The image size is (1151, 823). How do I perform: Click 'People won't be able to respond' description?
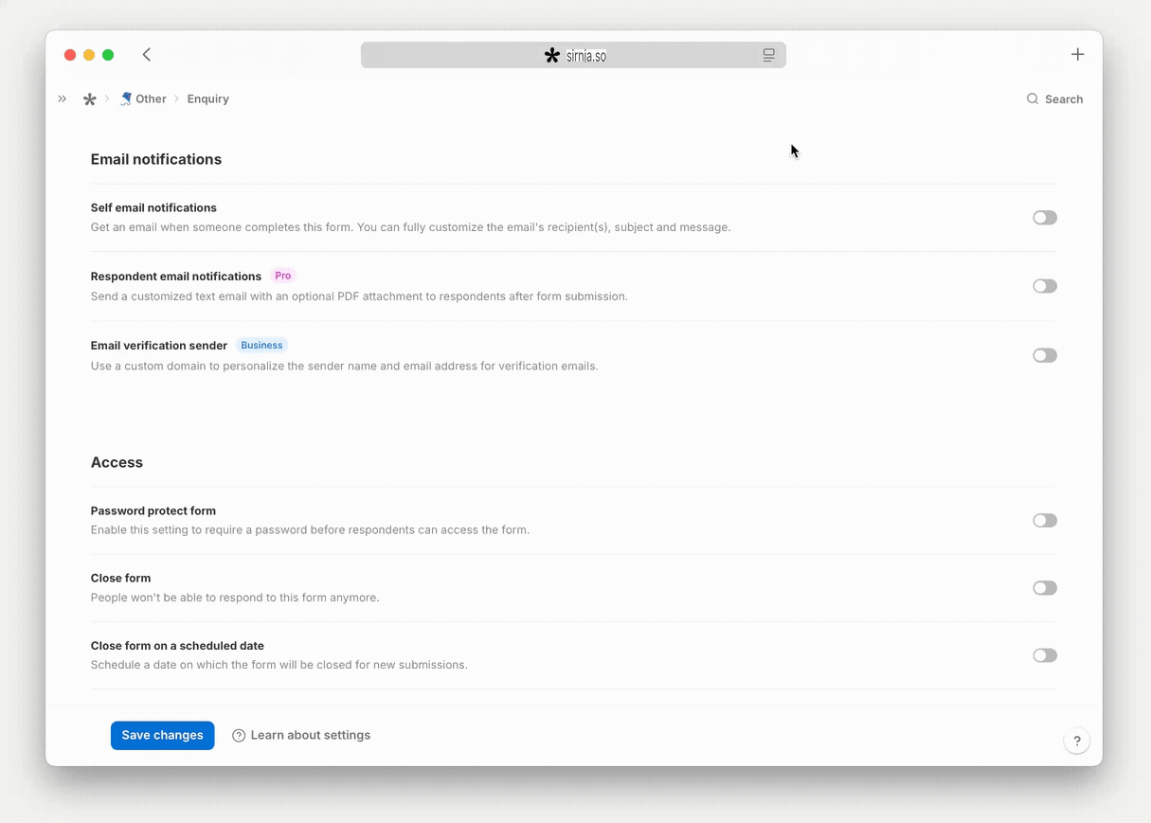[235, 598]
